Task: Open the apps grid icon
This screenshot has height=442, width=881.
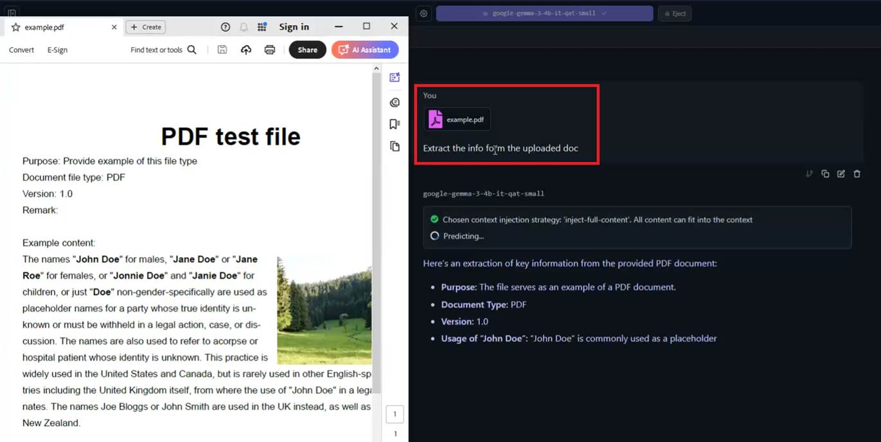Action: (x=262, y=27)
